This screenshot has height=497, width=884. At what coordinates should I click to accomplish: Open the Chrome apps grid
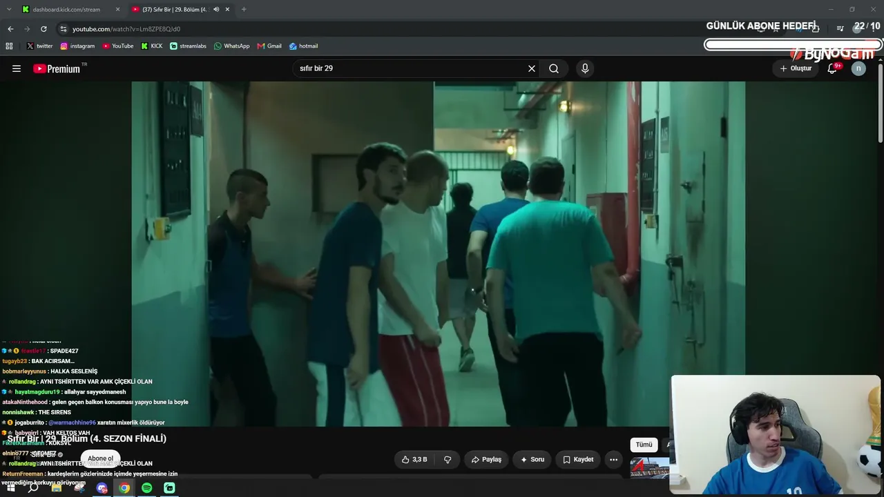point(9,46)
